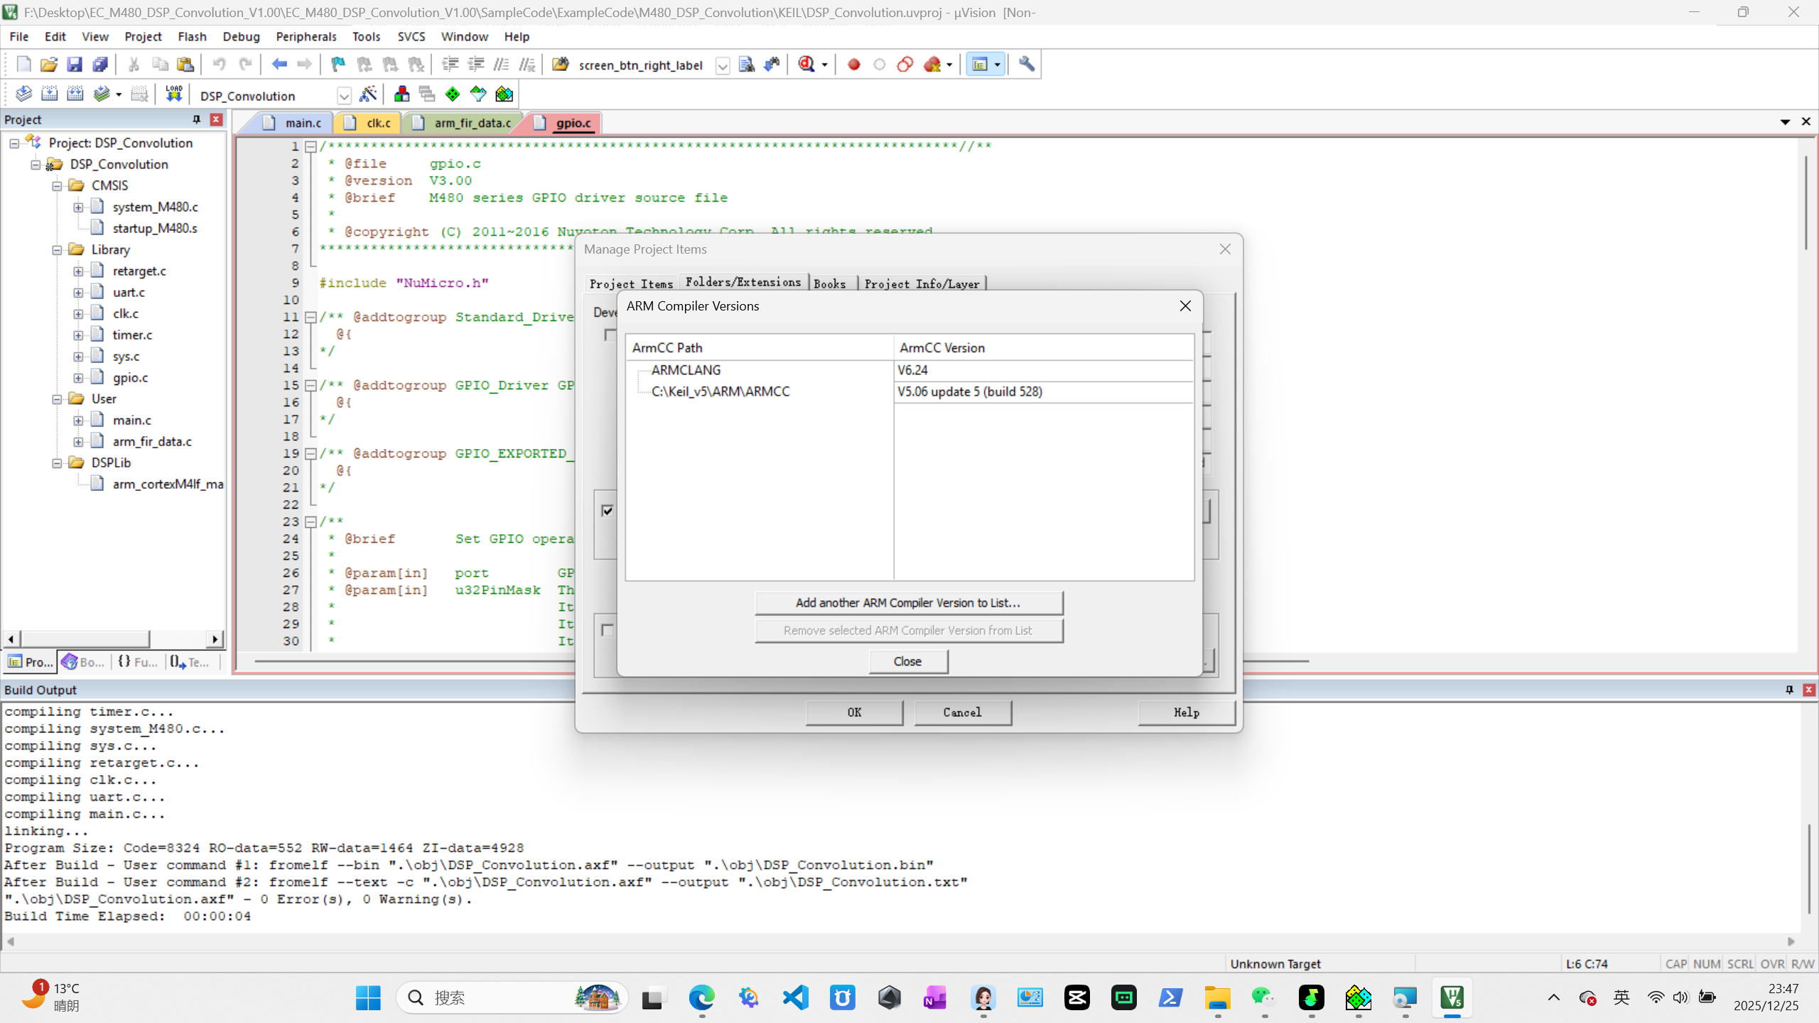Open the Peripherals menu
Image resolution: width=1819 pixels, height=1023 pixels.
(306, 36)
